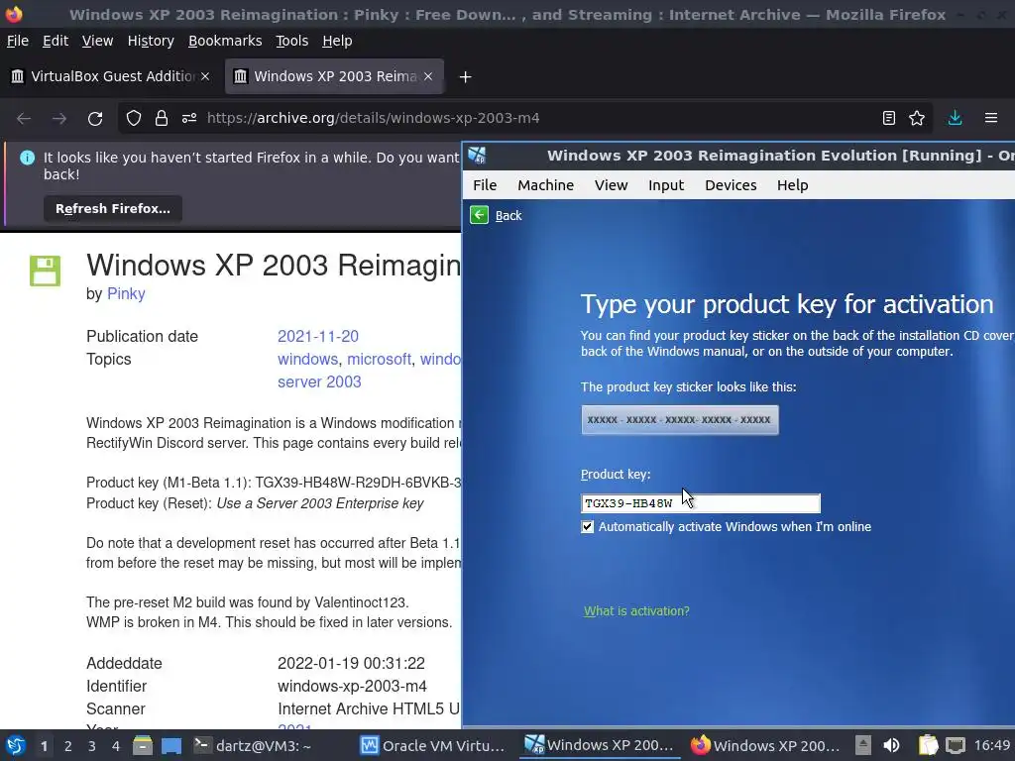This screenshot has height=761, width=1015.
Task: Open VirtualBox Input menu
Action: (666, 185)
